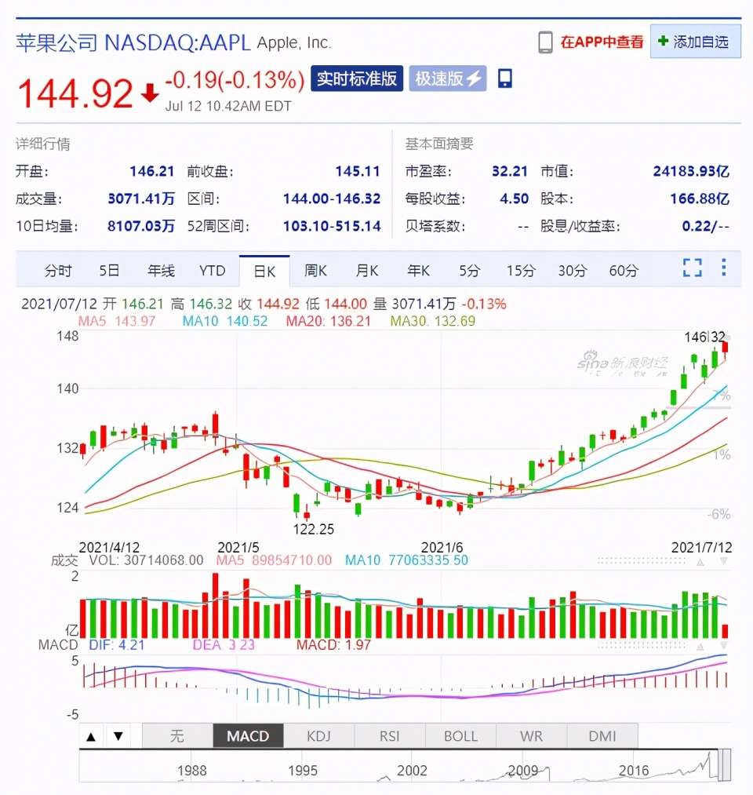Click the volume MA5 89854710.00 label
Screen dimensions: 753x795
coord(274,560)
